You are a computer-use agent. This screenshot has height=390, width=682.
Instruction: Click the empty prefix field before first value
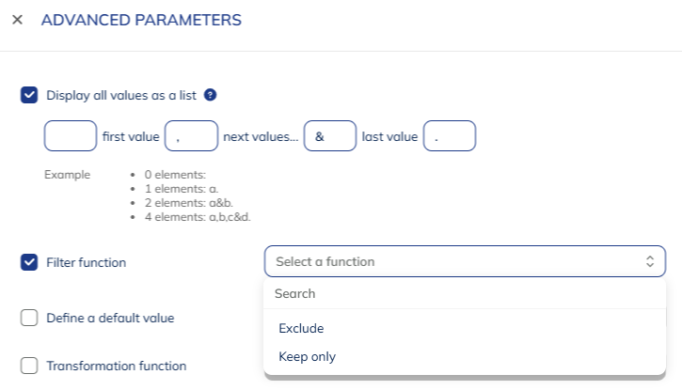(x=71, y=136)
